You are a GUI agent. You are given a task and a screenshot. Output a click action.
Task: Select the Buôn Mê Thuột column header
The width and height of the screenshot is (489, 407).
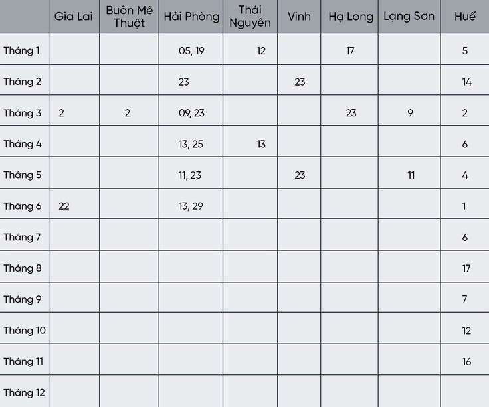(x=129, y=16)
